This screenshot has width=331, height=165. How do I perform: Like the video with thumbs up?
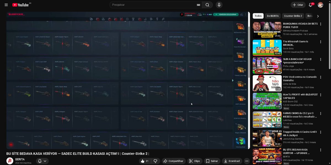[144, 161]
